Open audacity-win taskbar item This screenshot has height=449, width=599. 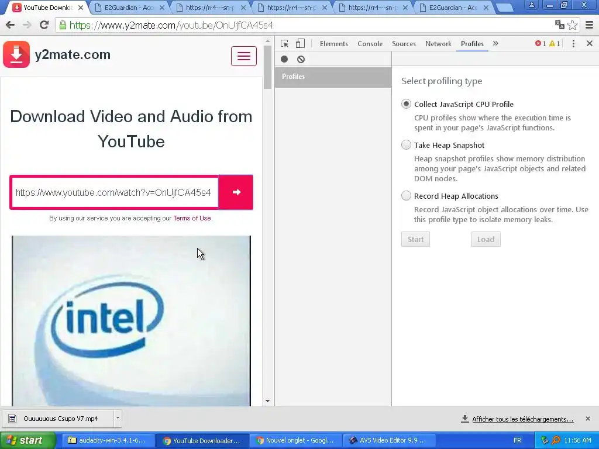[107, 440]
